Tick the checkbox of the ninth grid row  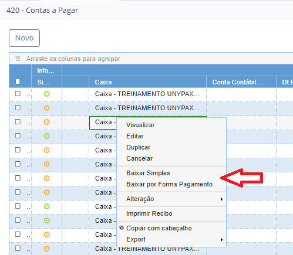coord(18,206)
